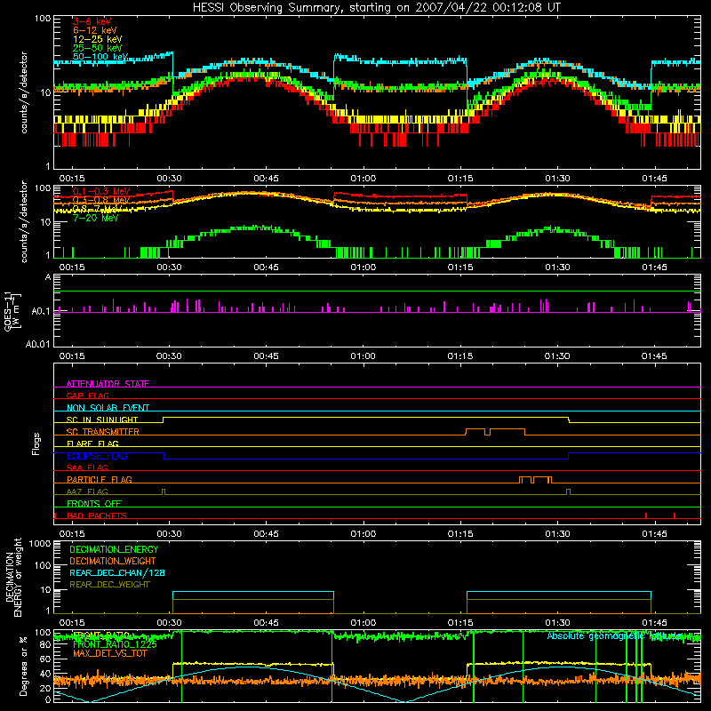
Task: Select the green 7-20 MeV legend label
Action: 96,218
